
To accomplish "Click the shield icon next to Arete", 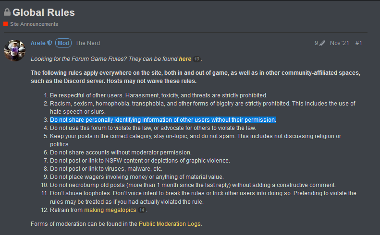I will 49,43.
